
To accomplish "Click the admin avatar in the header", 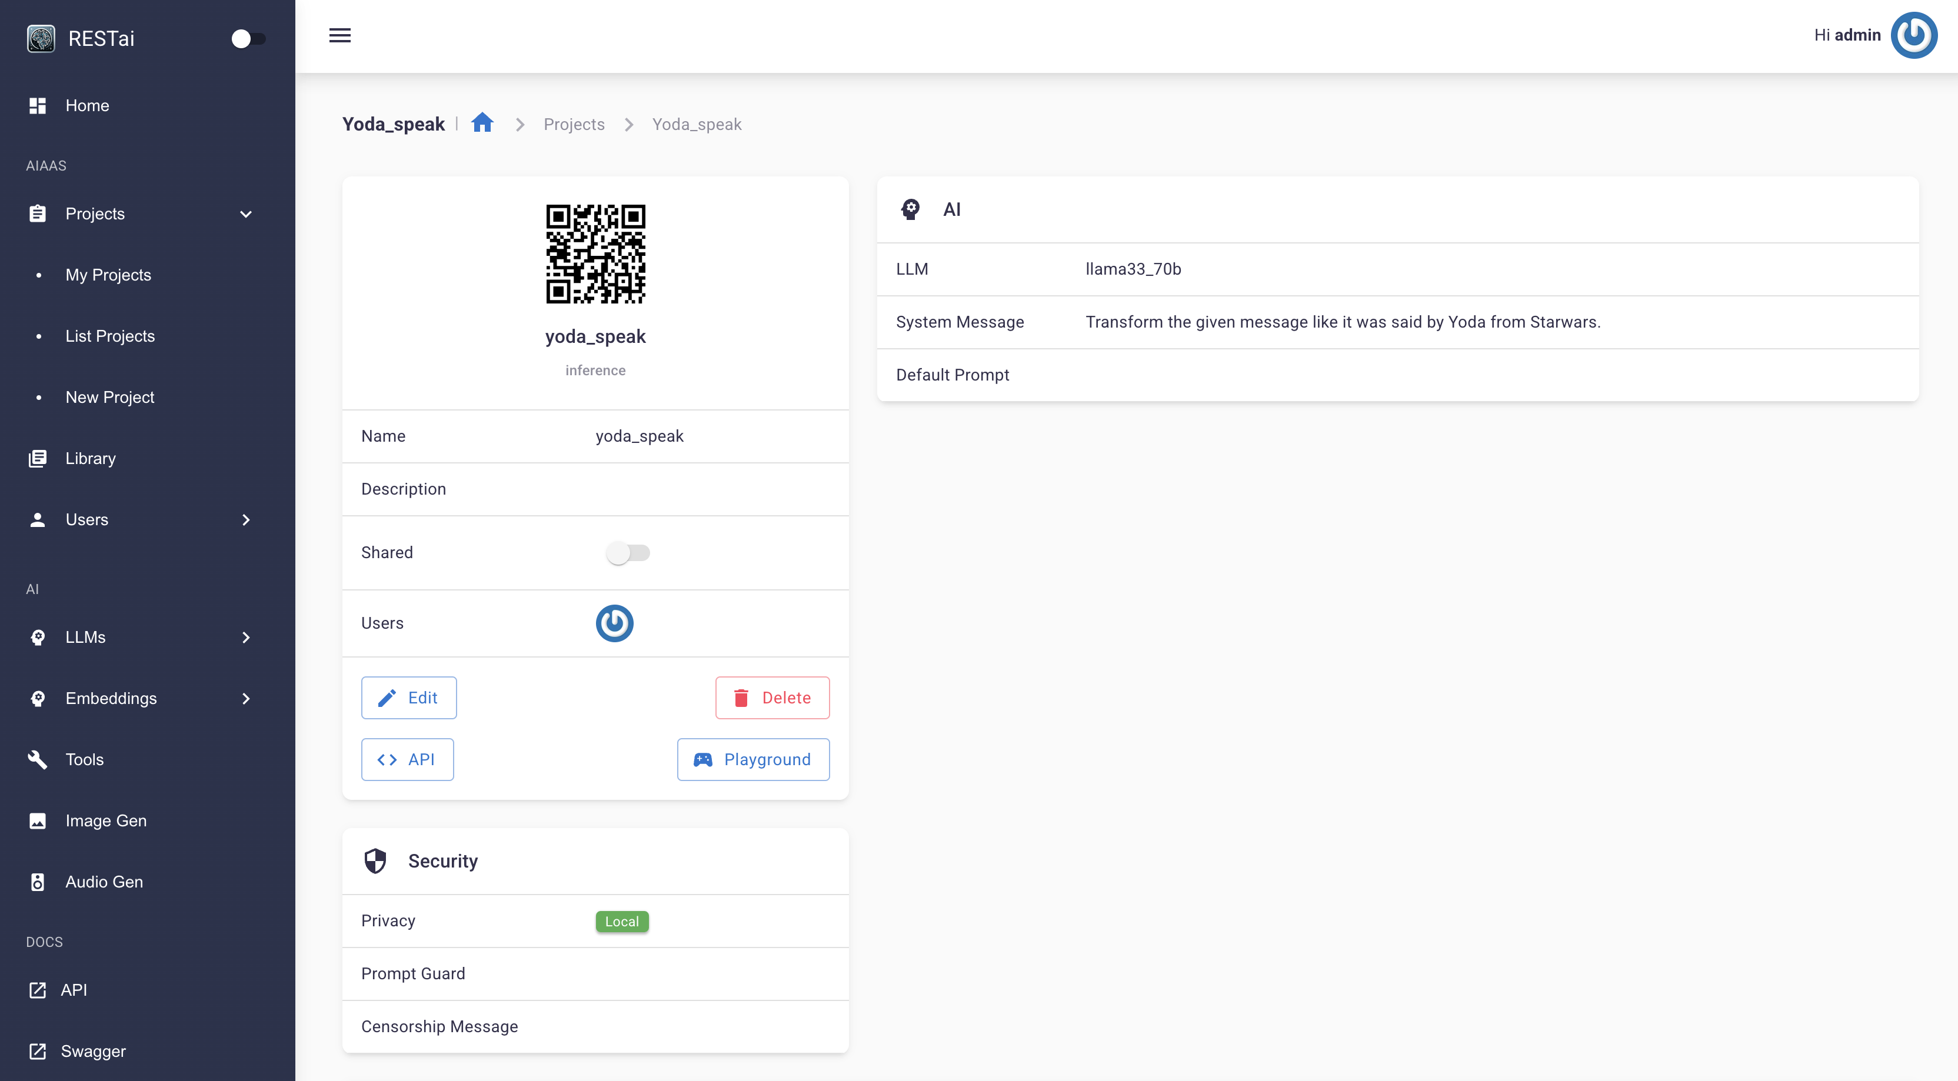I will pyautogui.click(x=1914, y=35).
